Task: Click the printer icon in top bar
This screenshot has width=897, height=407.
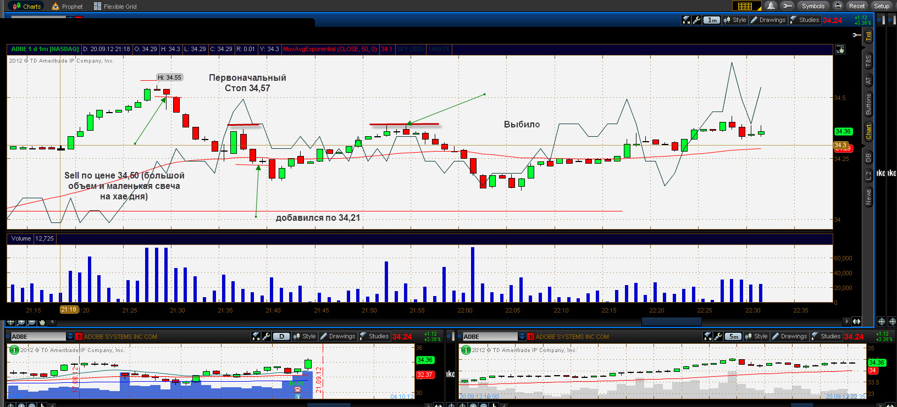Action: (x=838, y=6)
